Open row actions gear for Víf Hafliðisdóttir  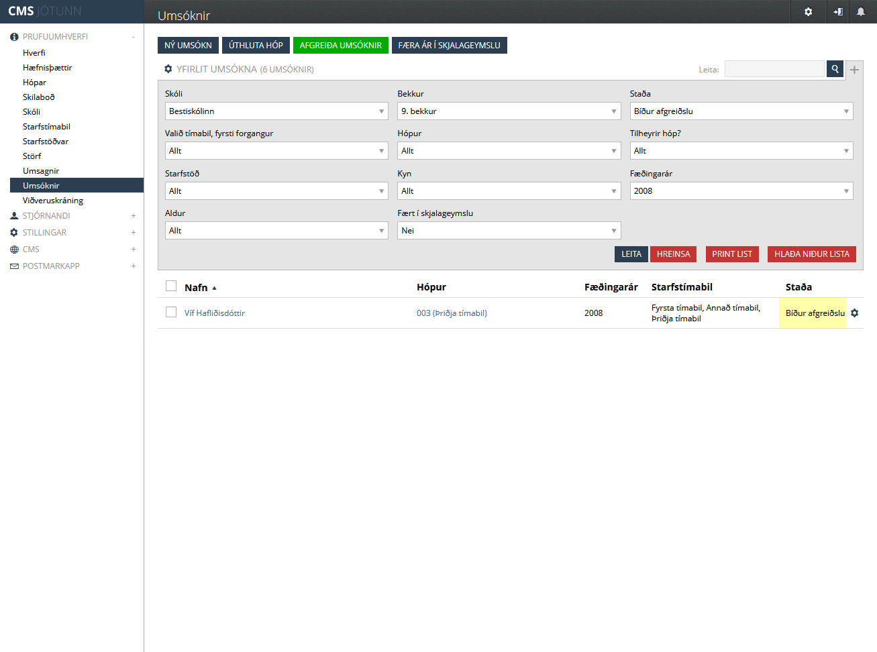pos(854,313)
